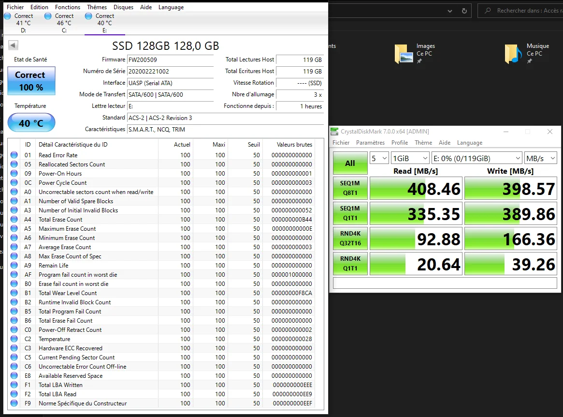The height and width of the screenshot is (417, 563).
Task: Click status orb for Power-Off Retract Count
Action: pos(14,329)
